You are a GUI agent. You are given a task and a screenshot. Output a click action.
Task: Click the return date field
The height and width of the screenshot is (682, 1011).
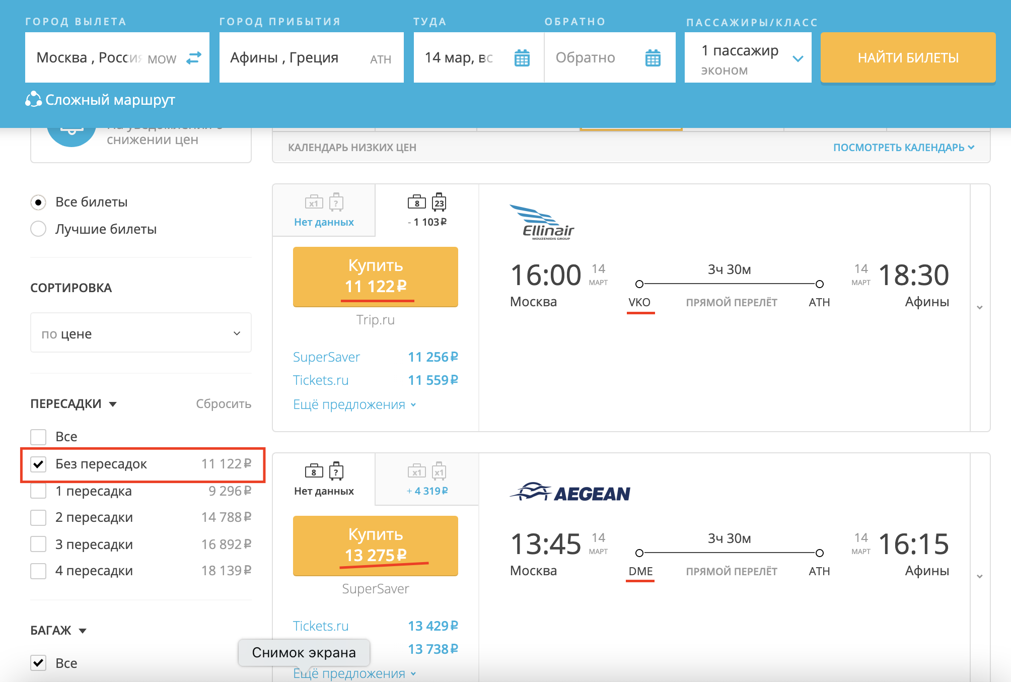610,57
